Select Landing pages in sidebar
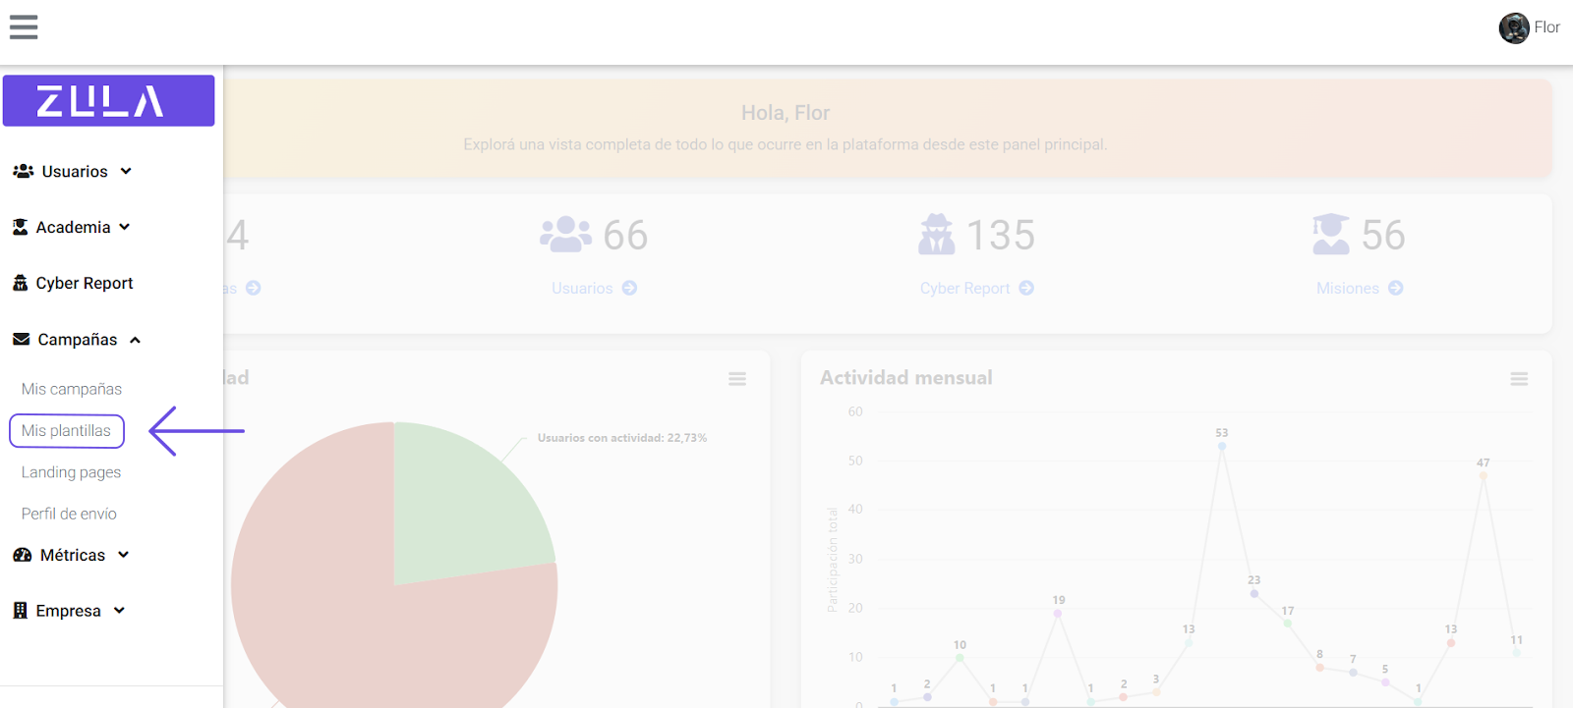1573x708 pixels. [x=71, y=472]
